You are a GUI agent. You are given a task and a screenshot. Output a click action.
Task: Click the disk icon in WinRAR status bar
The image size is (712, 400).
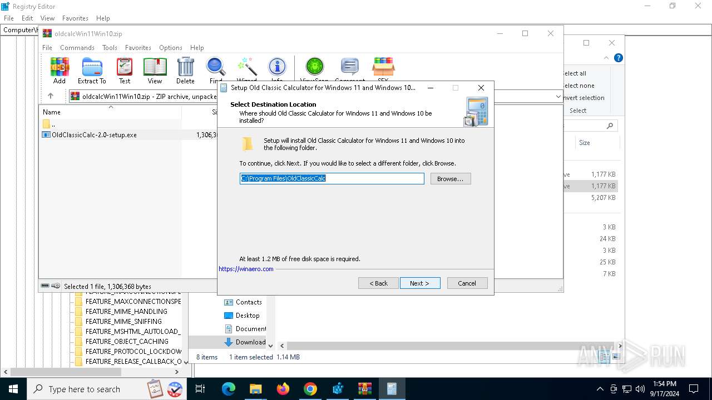46,286
